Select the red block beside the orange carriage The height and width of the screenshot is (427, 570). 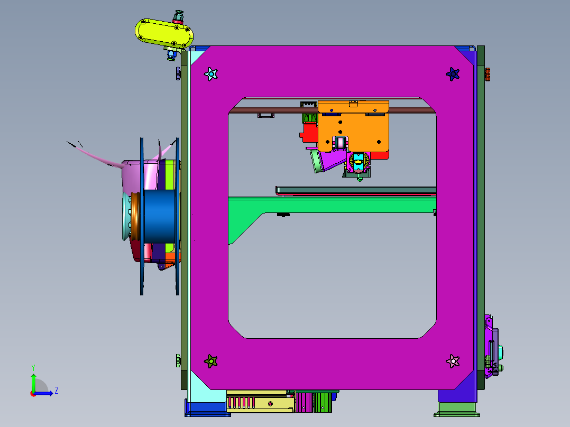[x=309, y=134]
